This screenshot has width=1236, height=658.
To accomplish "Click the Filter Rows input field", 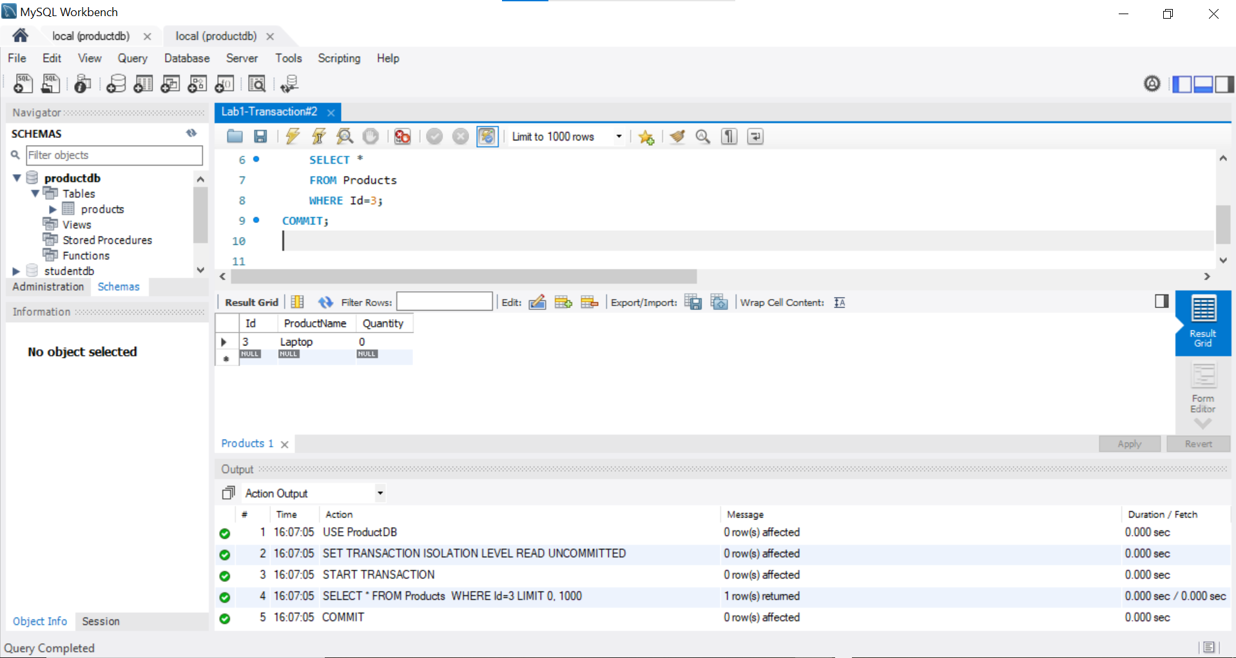I will point(444,302).
